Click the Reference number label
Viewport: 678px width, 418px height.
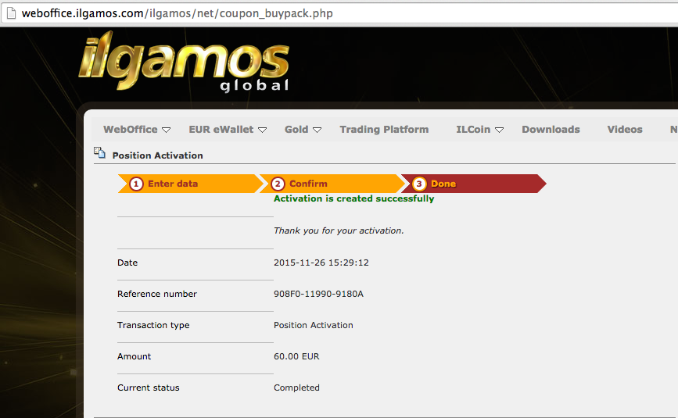(x=157, y=294)
